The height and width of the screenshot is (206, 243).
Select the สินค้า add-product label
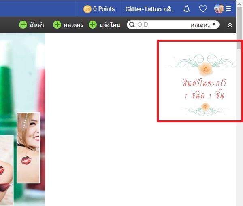point(37,25)
